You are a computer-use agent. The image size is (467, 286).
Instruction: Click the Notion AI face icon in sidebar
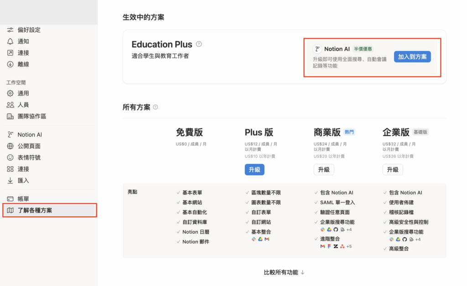click(x=10, y=135)
